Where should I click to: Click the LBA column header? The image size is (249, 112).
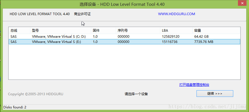(x=176, y=30)
